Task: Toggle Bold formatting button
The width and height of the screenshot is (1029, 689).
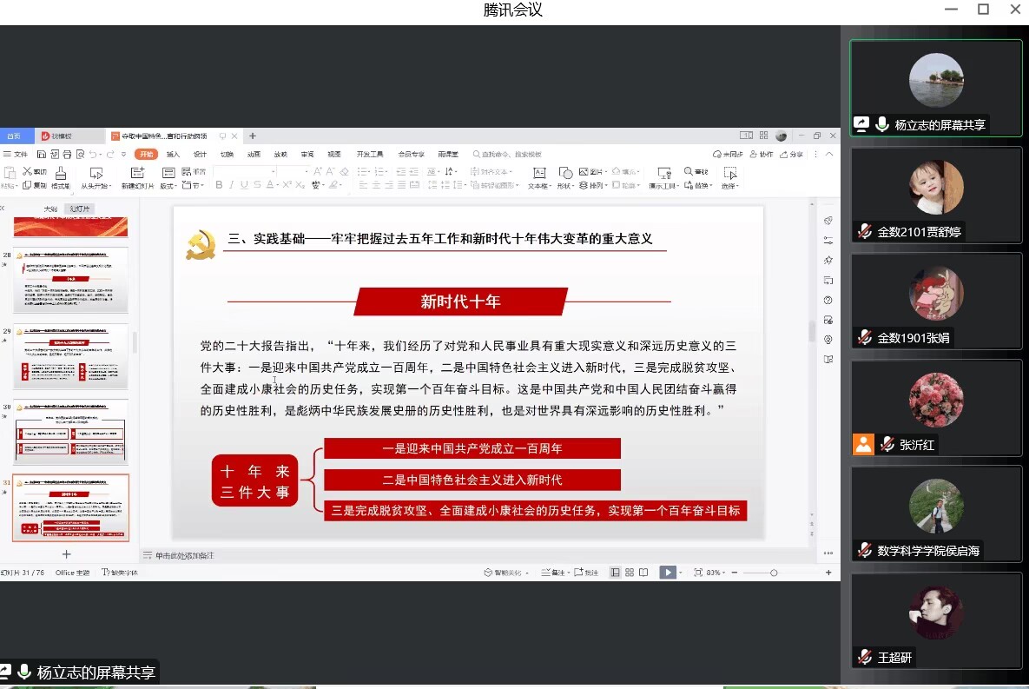Action: [x=219, y=185]
